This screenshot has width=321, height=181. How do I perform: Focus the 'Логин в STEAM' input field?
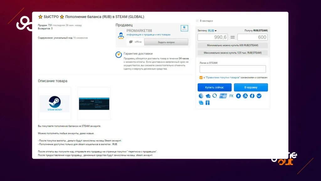[233, 69]
